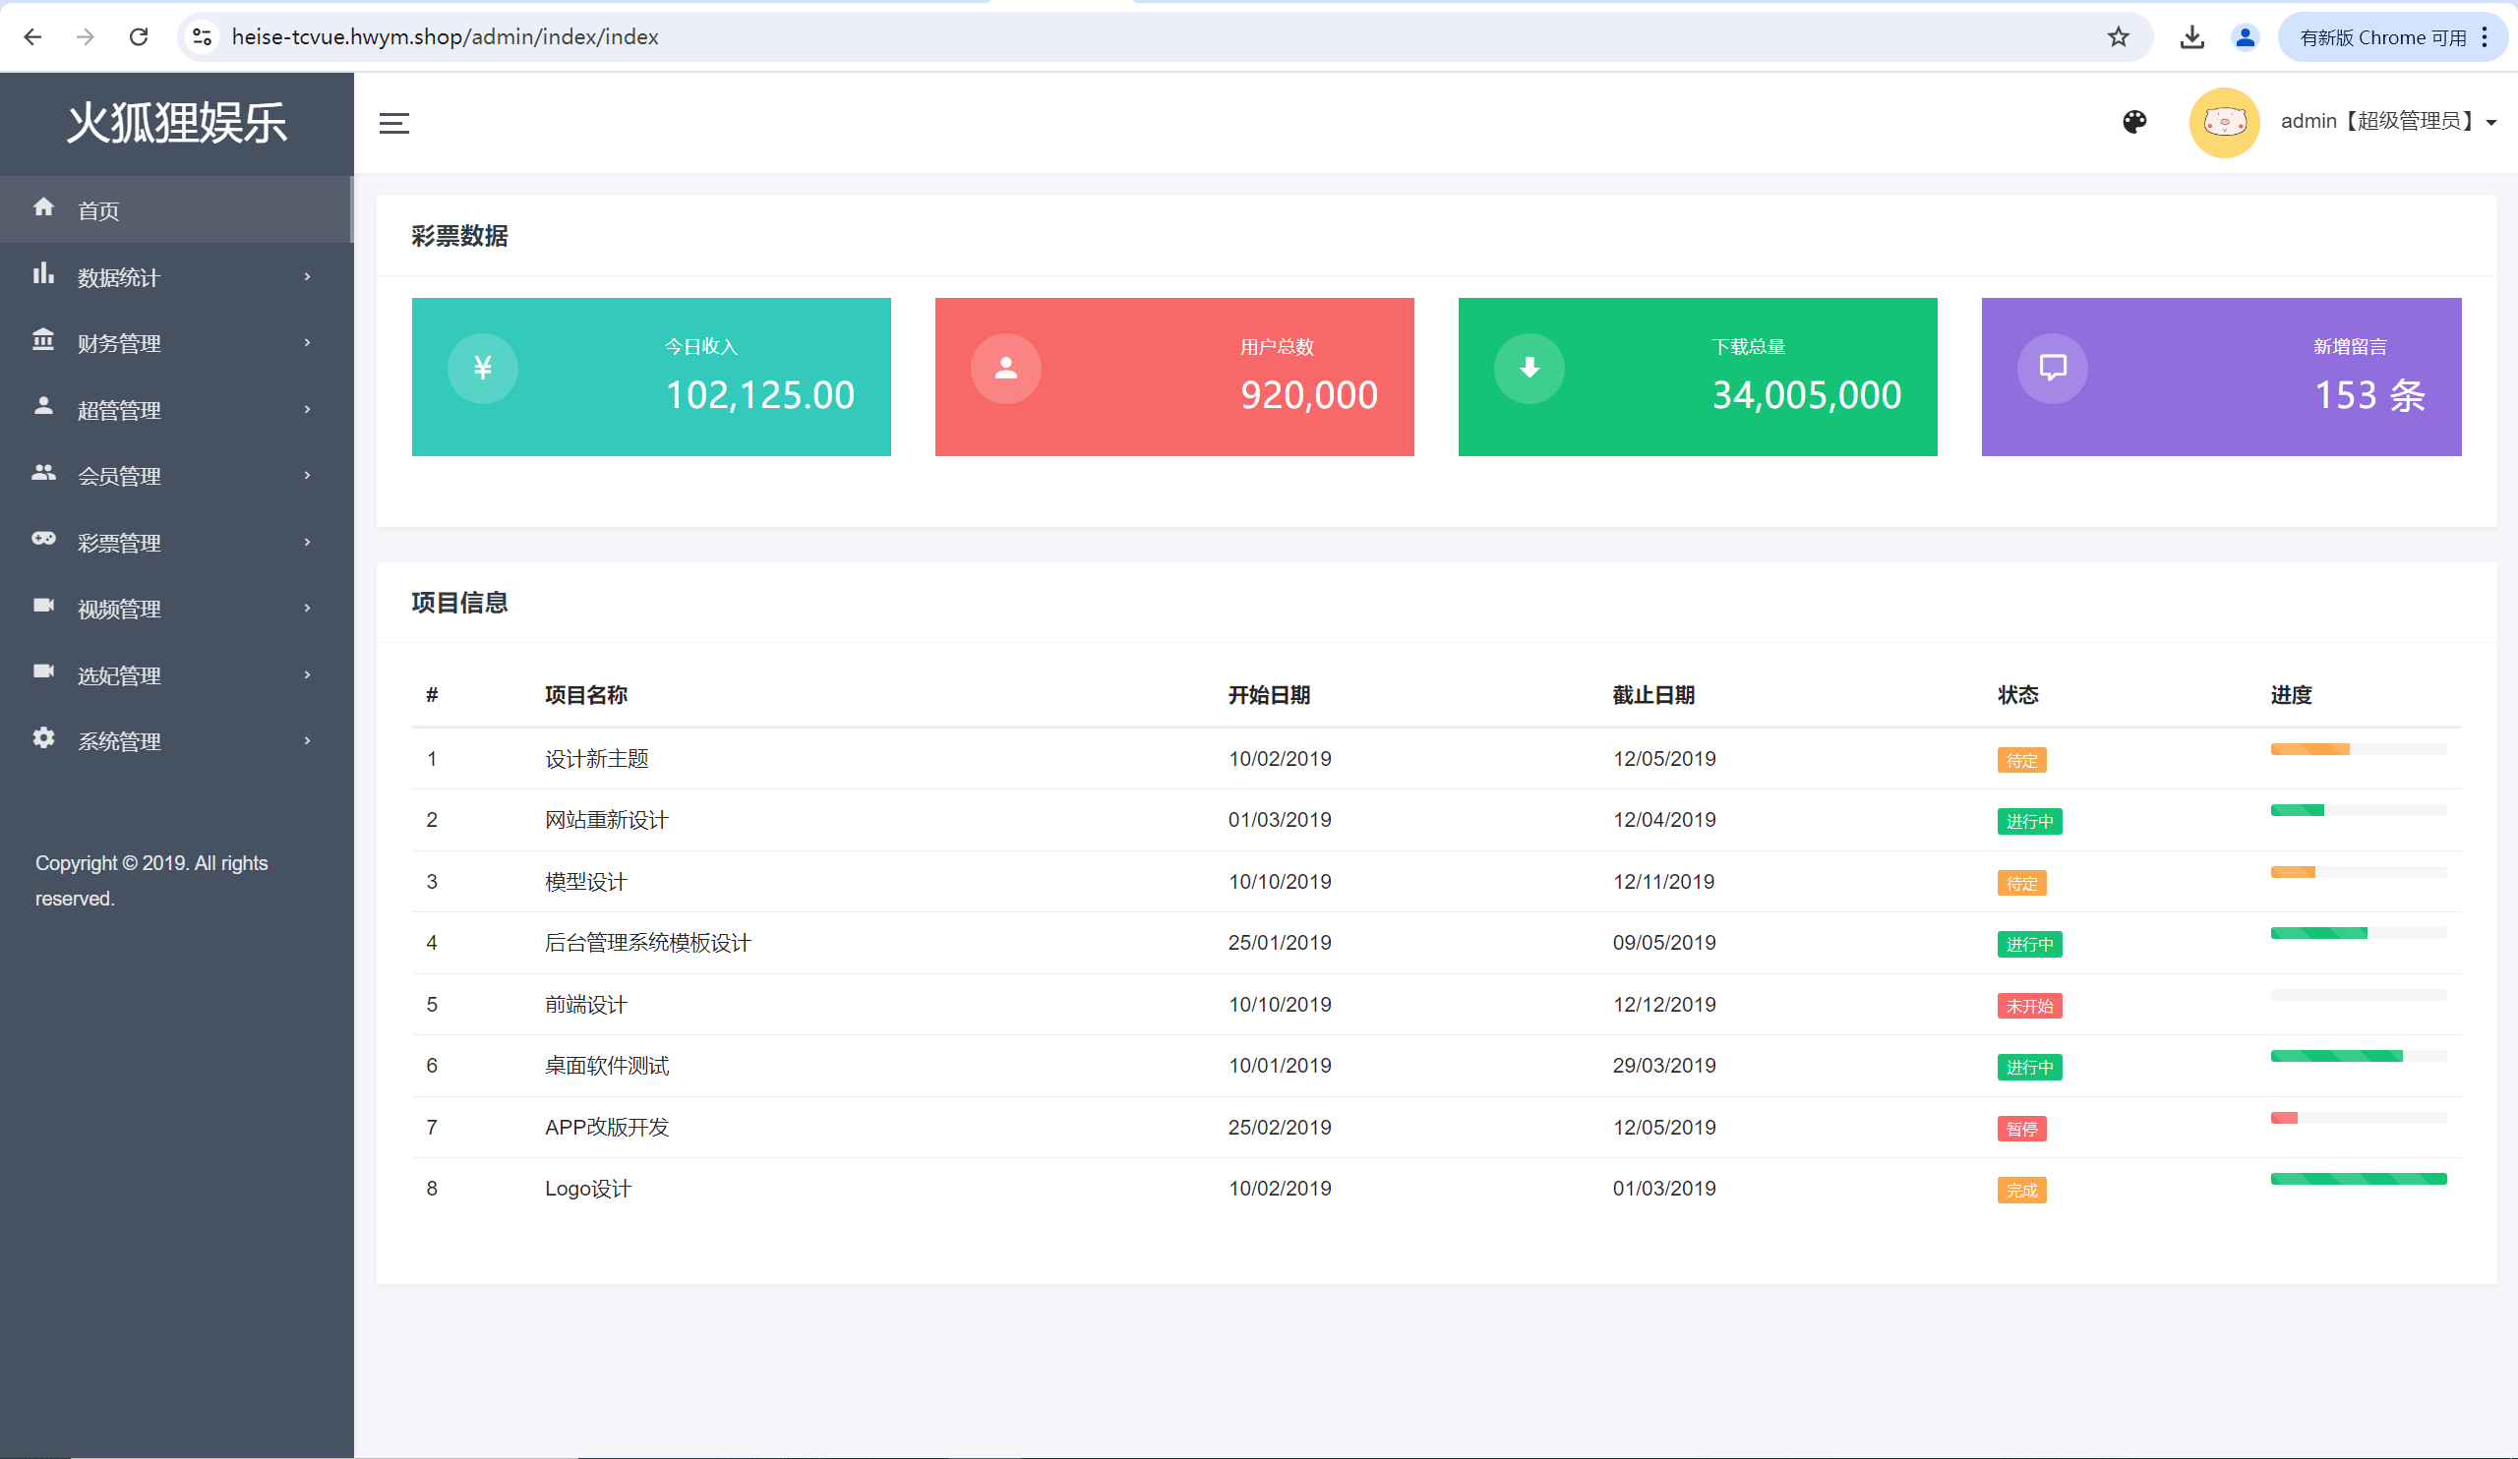Expand the 彩票管理 submenu chevron

point(308,543)
